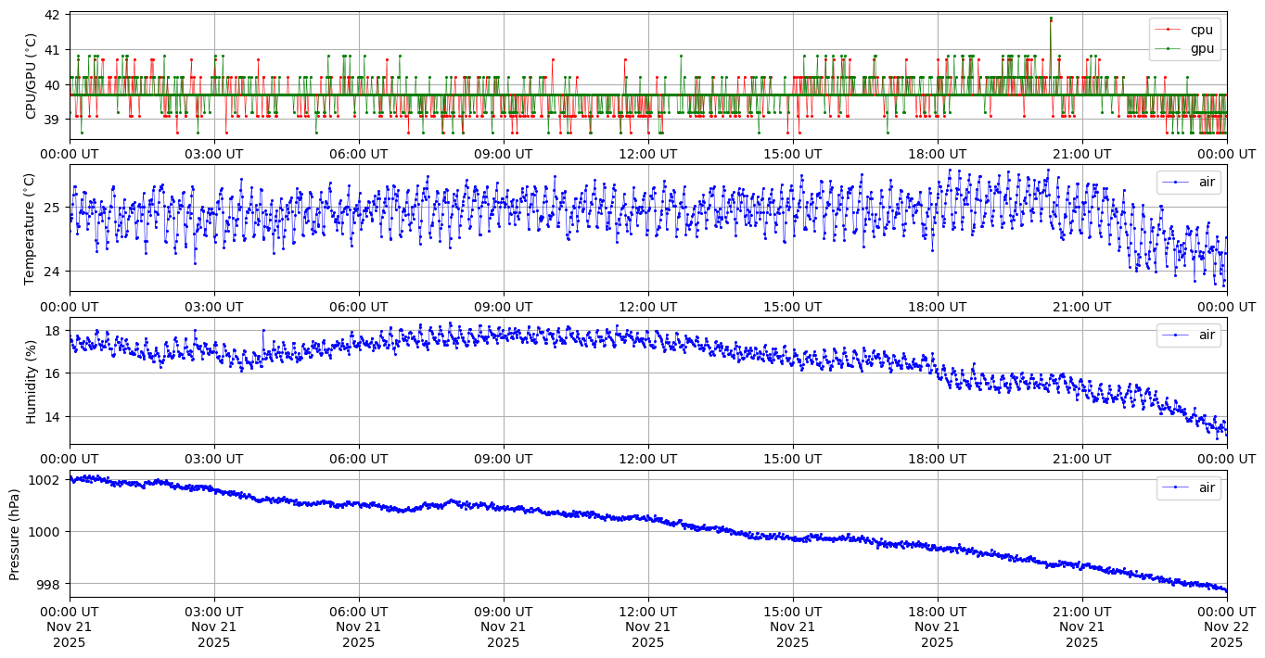
Task: Click the Pressure (hPa) y-axis label
Action: 15,534
